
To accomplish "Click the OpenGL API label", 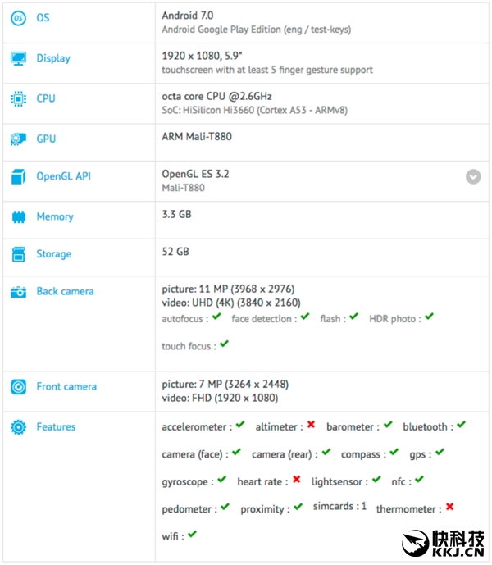I will pyautogui.click(x=63, y=176).
